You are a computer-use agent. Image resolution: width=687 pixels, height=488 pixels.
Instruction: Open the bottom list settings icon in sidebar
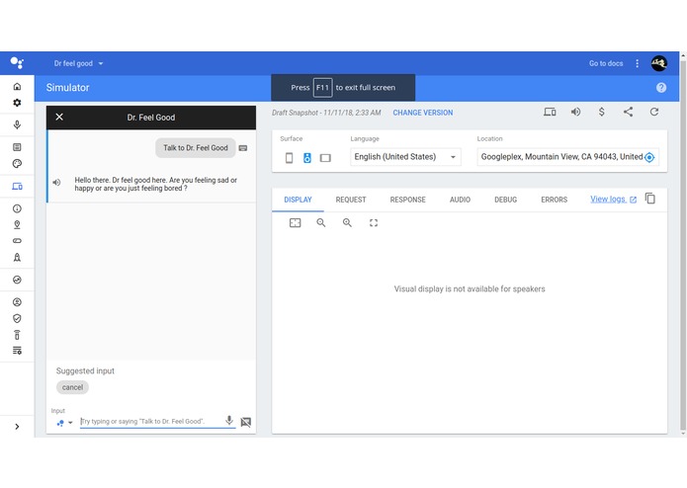coord(17,351)
